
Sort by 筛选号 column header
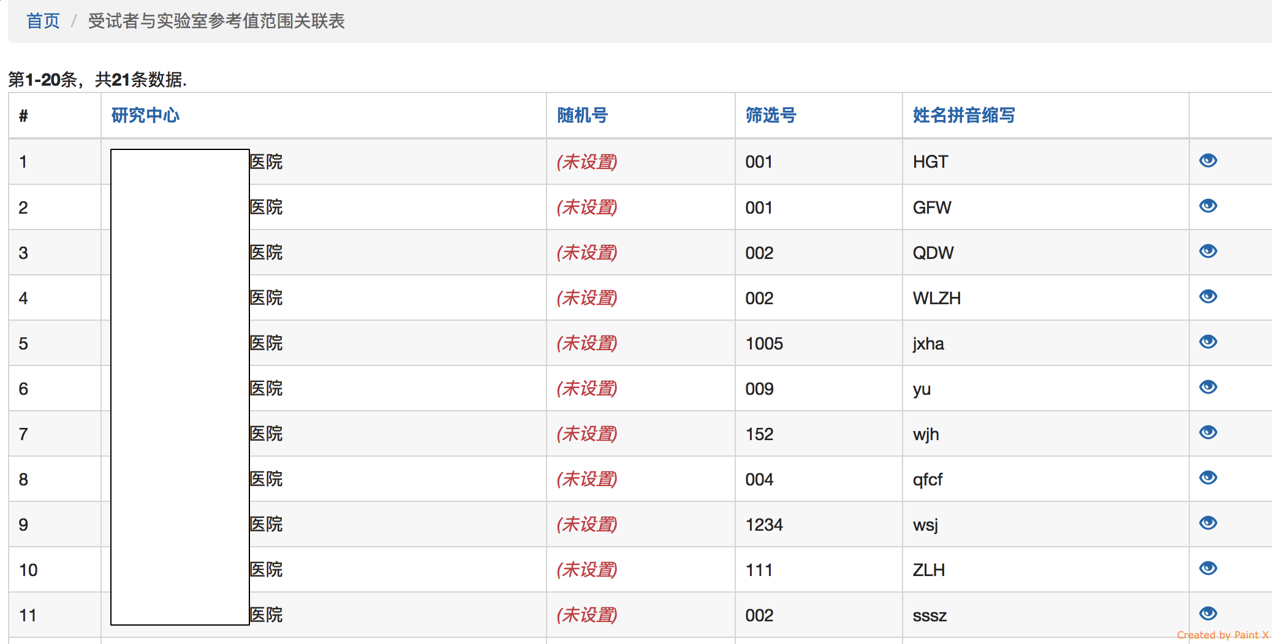[x=771, y=115]
